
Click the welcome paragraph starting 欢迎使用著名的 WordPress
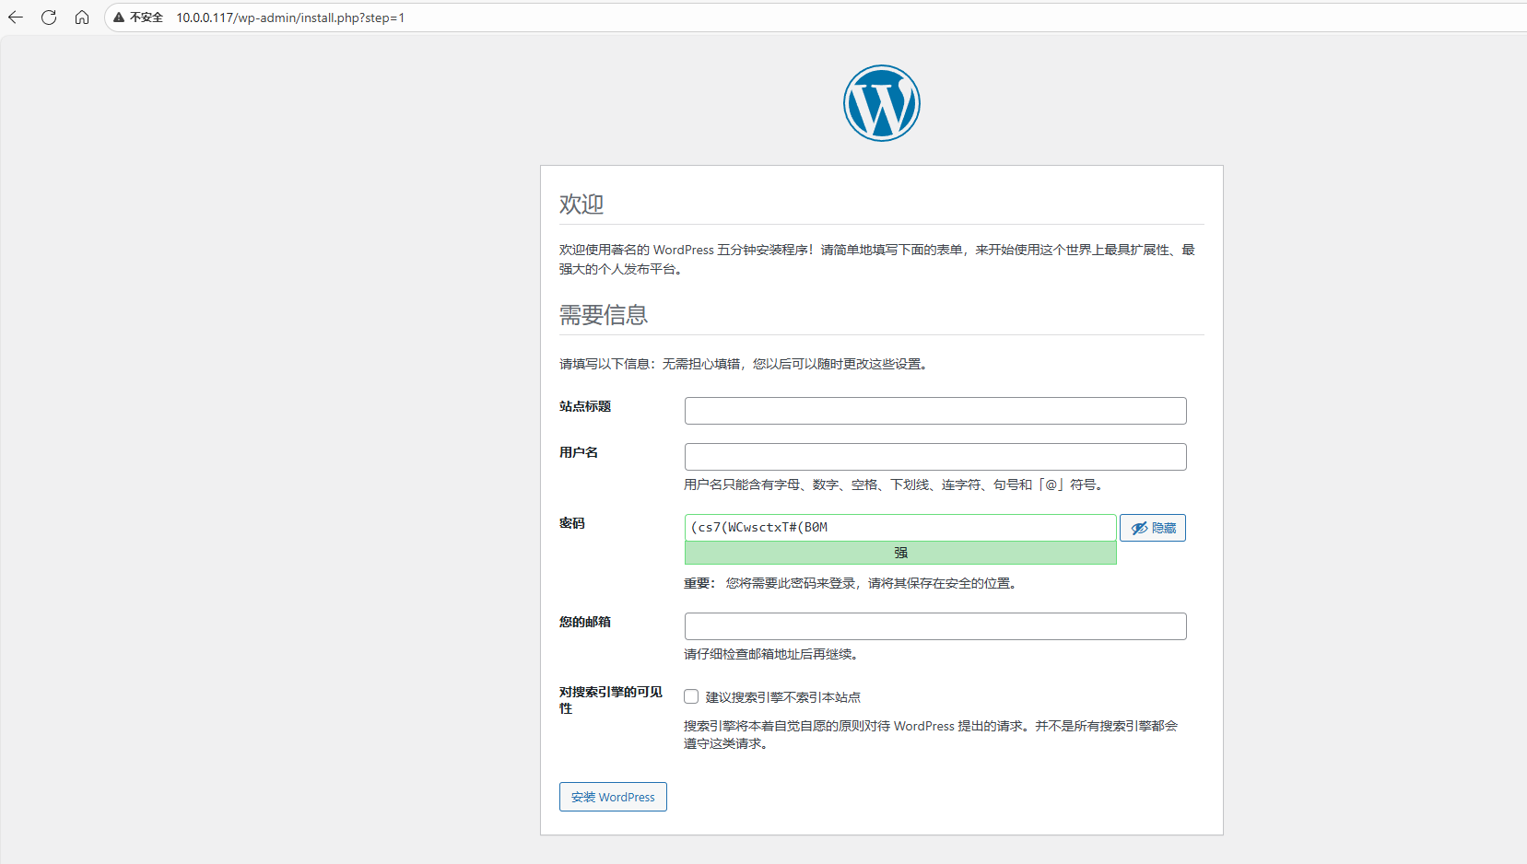coord(877,259)
